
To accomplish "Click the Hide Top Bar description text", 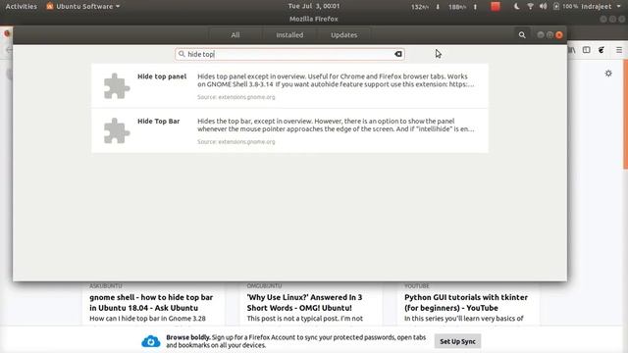I will [x=336, y=125].
